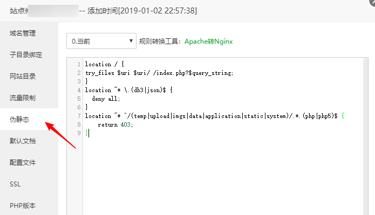Click the 规则转换工具 label
375x215 pixels.
pos(160,41)
